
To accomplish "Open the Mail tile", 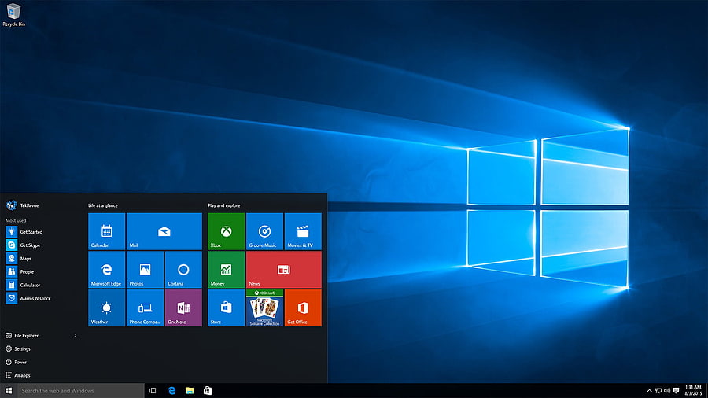I will [x=164, y=231].
